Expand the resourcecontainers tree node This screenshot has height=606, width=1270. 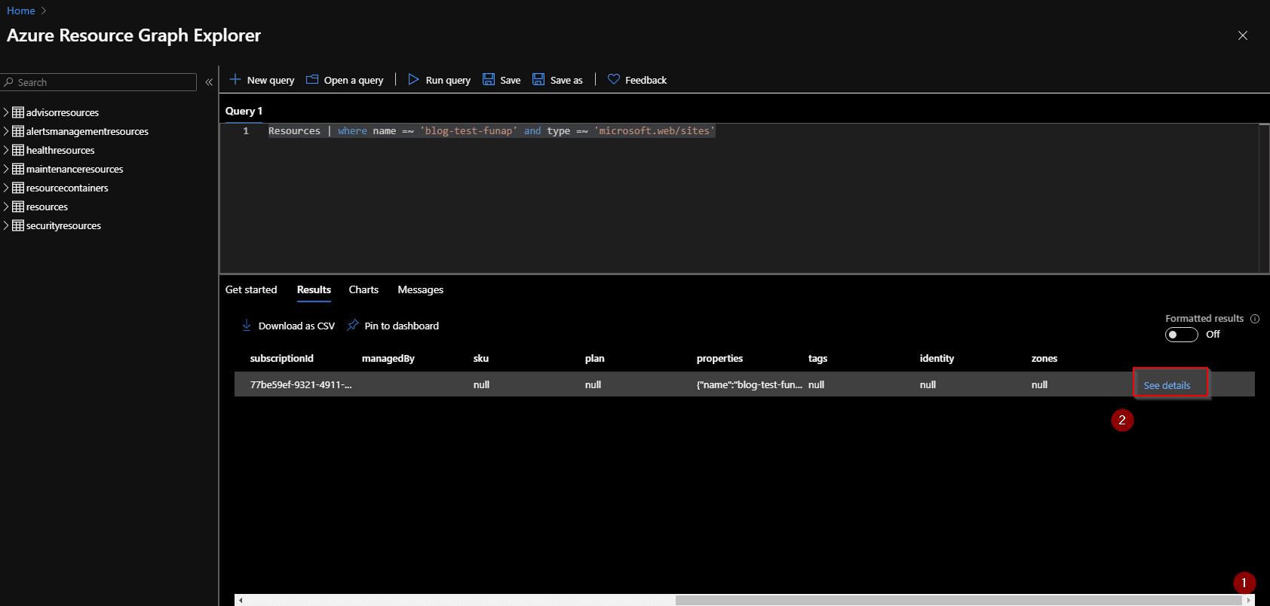pyautogui.click(x=6, y=188)
